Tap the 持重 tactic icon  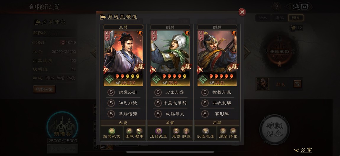click(233, 131)
